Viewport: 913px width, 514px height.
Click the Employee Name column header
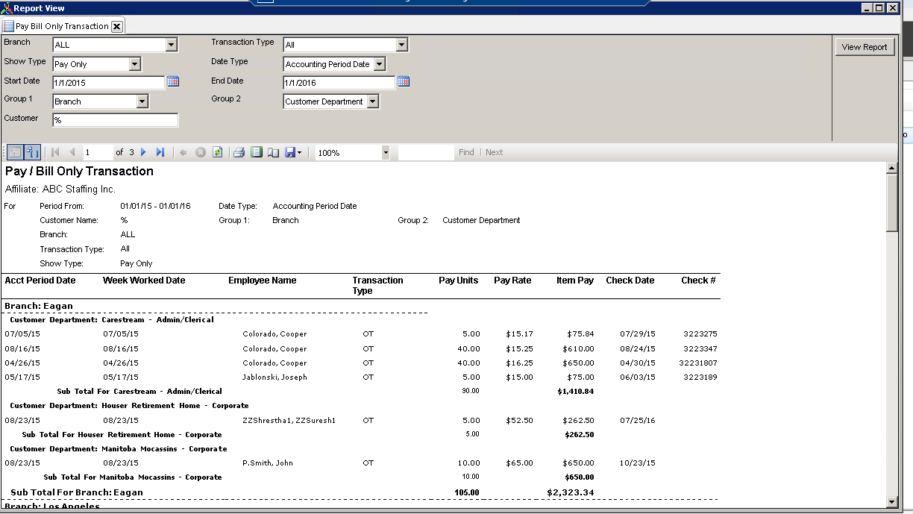(263, 280)
